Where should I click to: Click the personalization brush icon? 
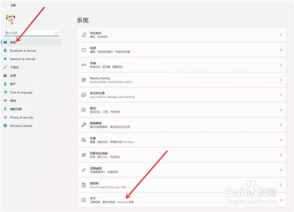[5, 67]
